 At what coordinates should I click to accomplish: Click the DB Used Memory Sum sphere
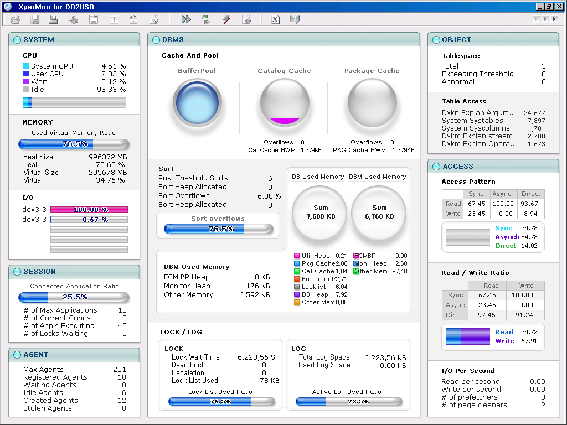click(319, 213)
